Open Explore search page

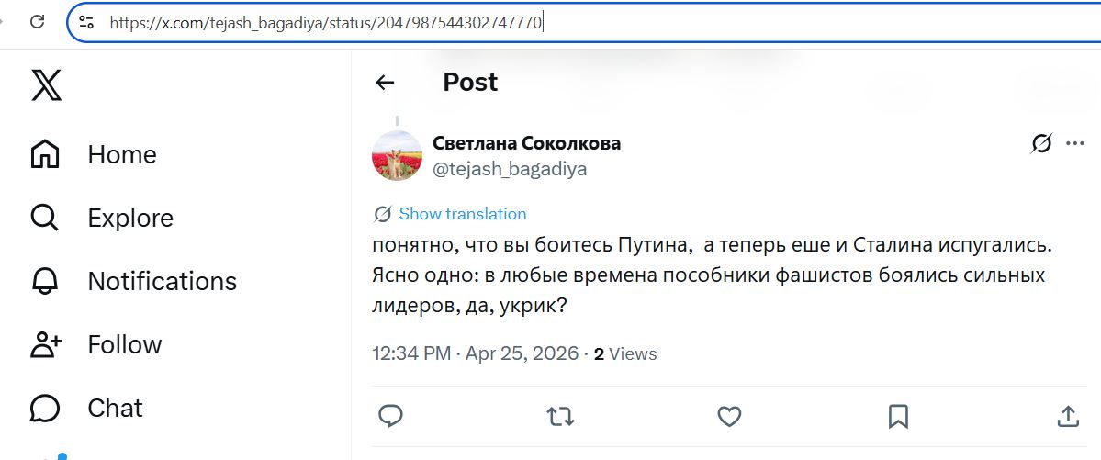point(45,218)
